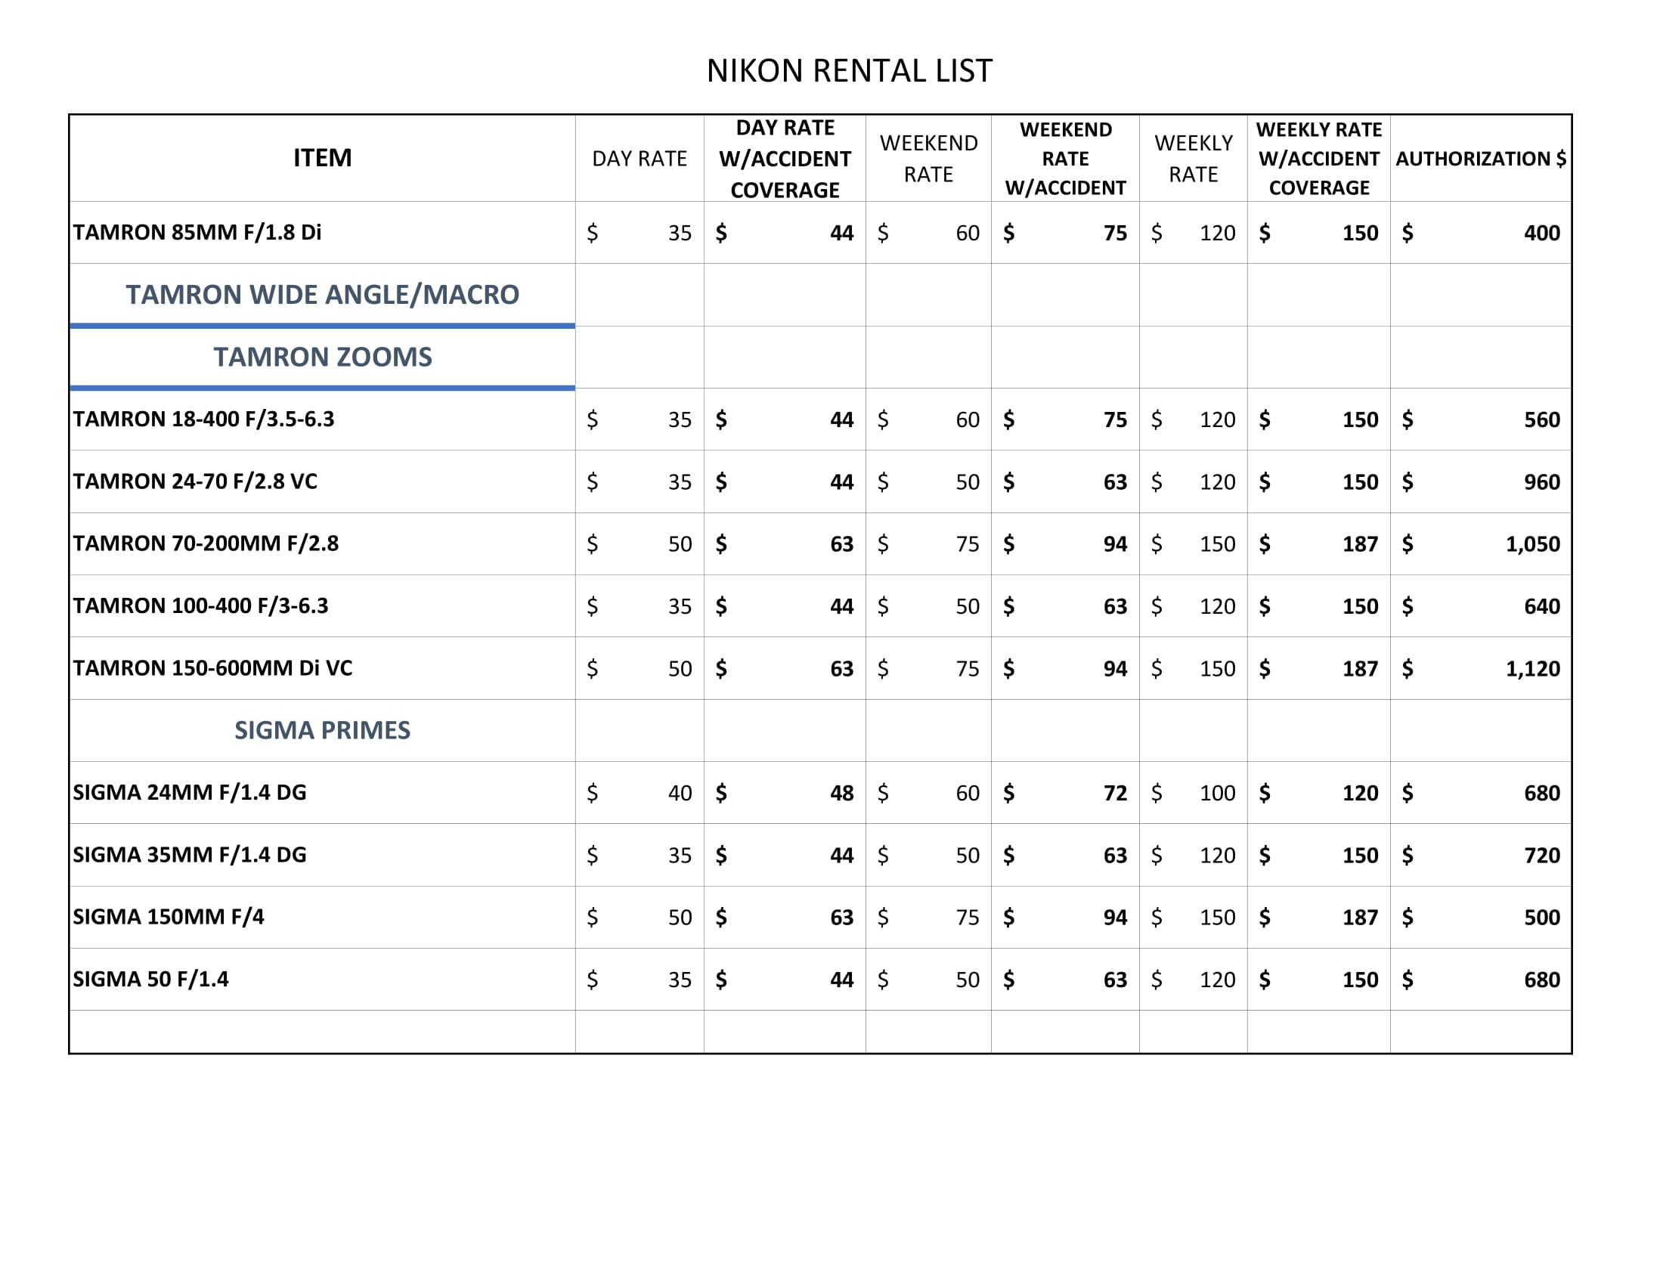1663x1285 pixels.
Task: Click the AUTHORIZATION $ column header
Action: [1480, 158]
